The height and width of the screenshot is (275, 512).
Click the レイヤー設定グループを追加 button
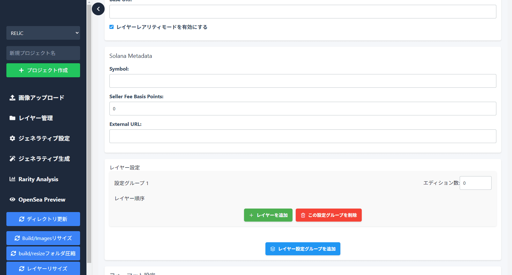(x=303, y=249)
